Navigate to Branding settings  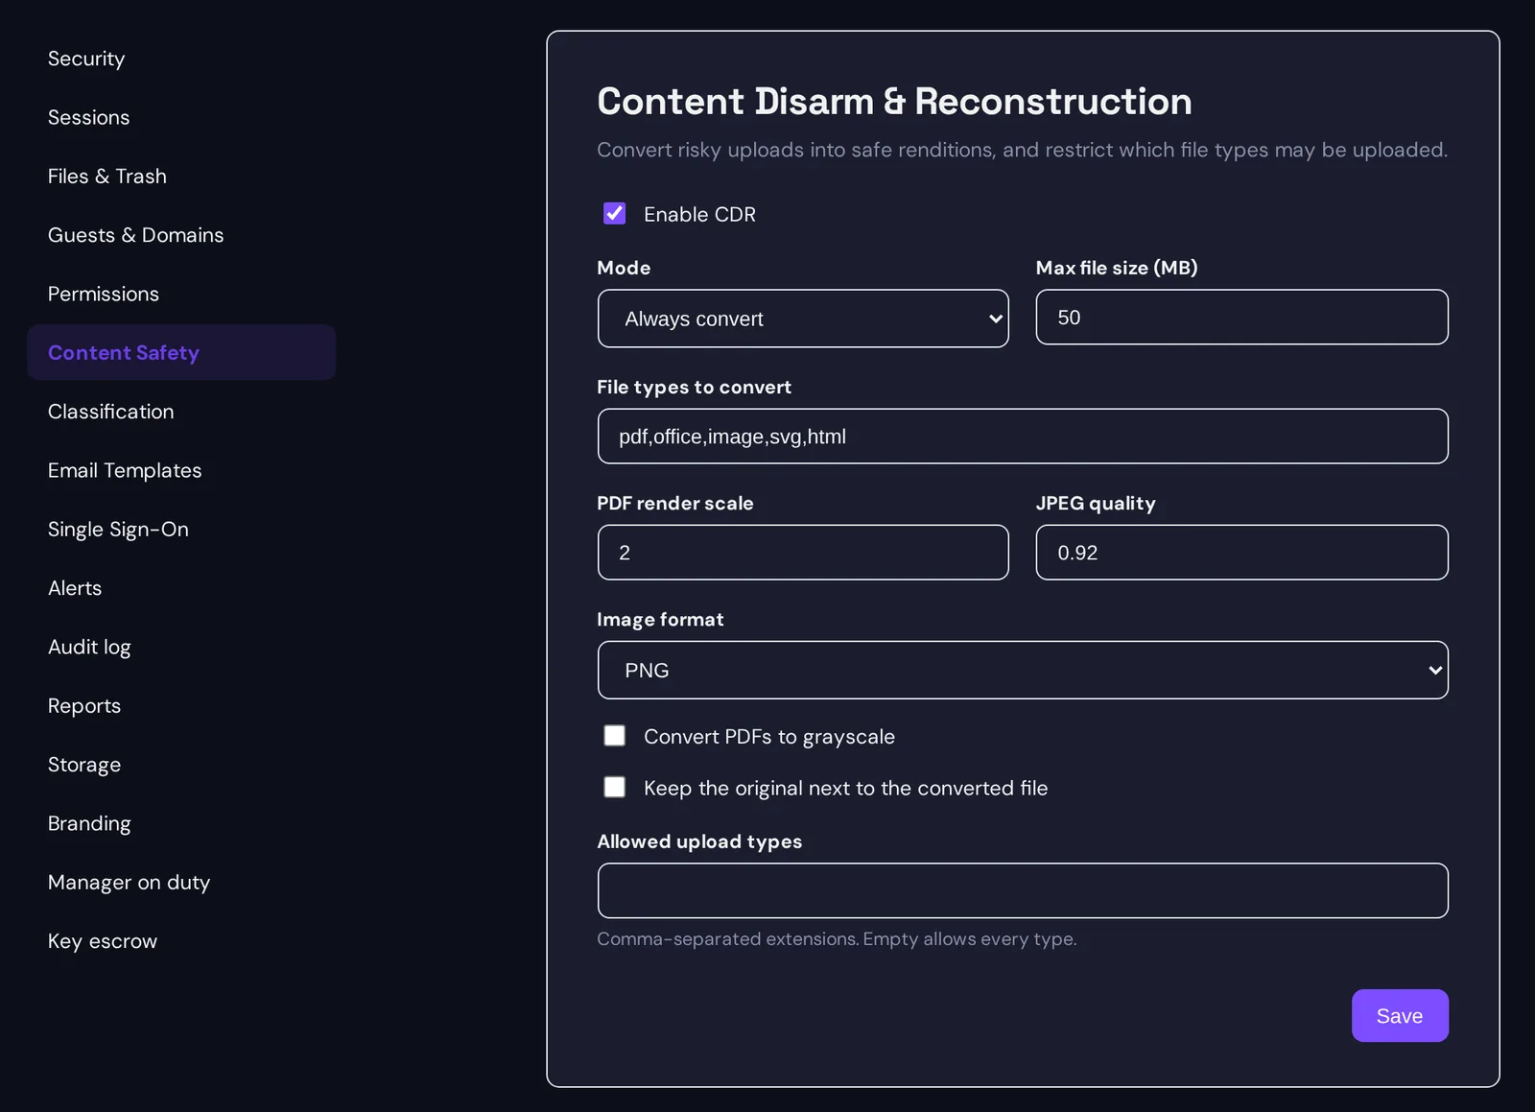click(181, 823)
